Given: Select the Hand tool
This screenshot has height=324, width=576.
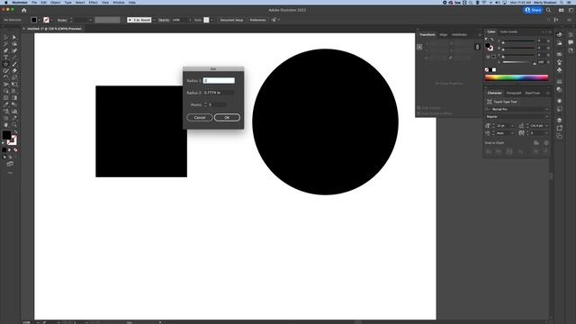Looking at the screenshot, I should pyautogui.click(x=6, y=125).
